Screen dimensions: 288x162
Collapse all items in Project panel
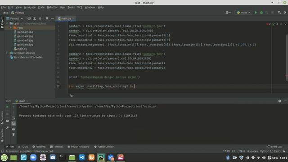click(40, 18)
